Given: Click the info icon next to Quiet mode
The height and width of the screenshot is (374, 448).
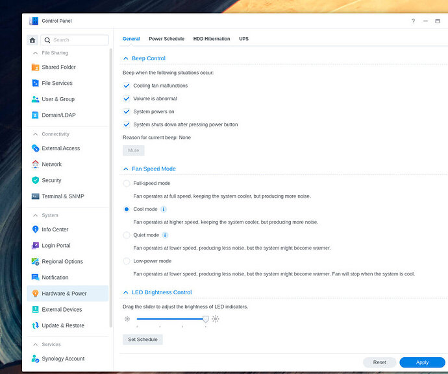Looking at the screenshot, I should click(x=165, y=235).
